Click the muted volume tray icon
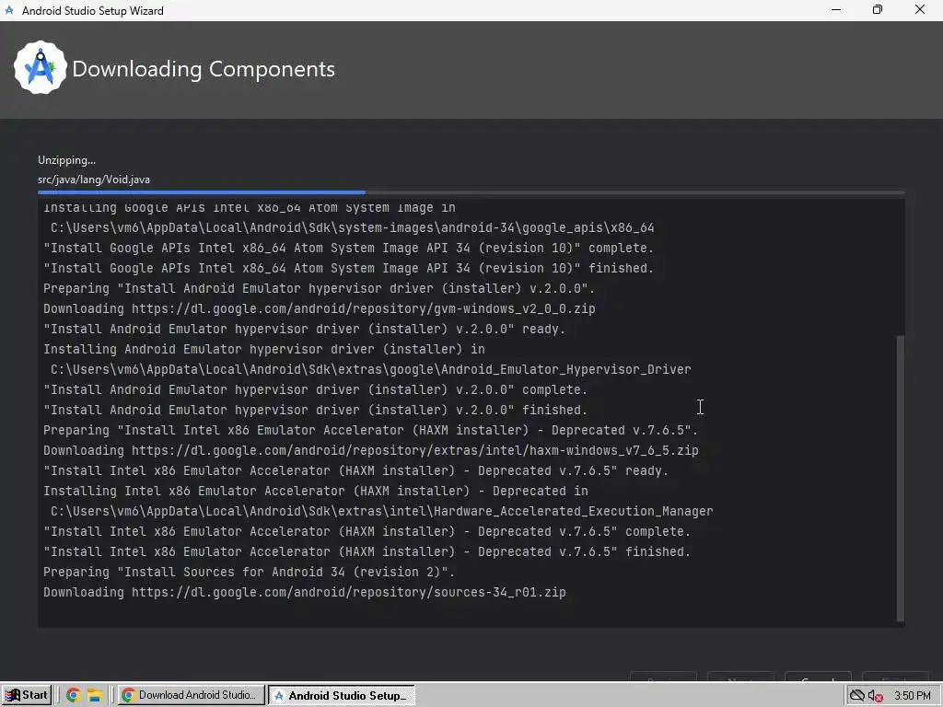Screen dimensions: 943x707 tap(875, 696)
